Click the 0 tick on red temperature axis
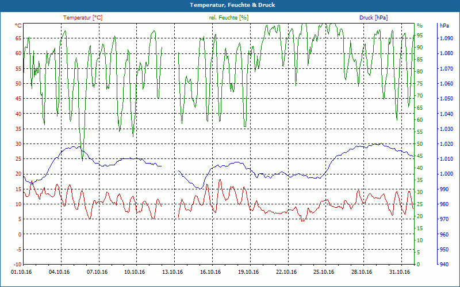460x287 pixels. click(x=20, y=234)
